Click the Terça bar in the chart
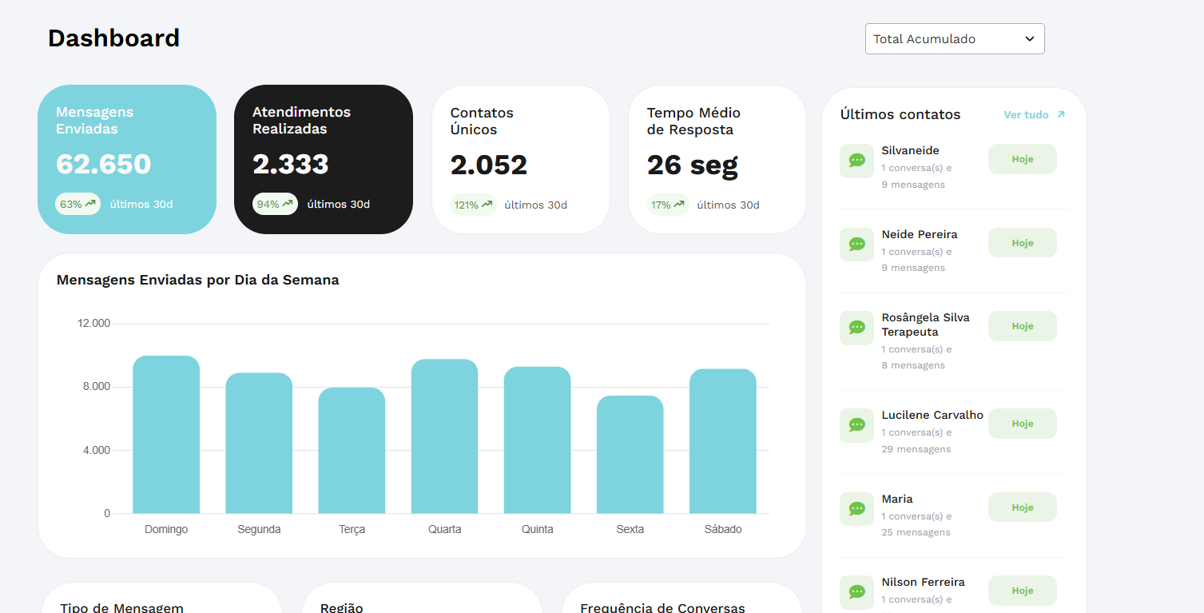Screen dimensions: 1204x613 tap(352, 451)
